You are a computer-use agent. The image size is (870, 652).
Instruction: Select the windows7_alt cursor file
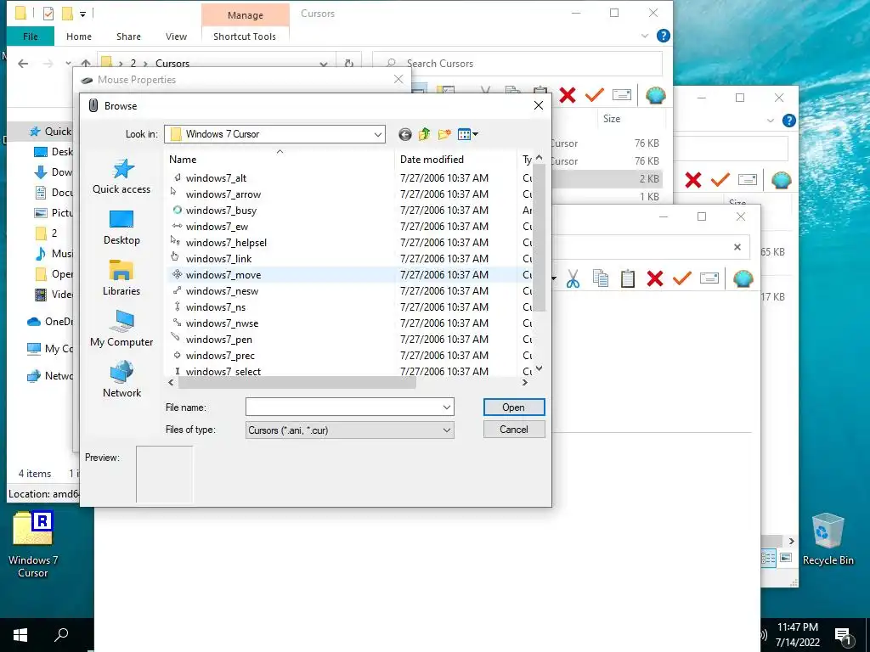coord(216,178)
